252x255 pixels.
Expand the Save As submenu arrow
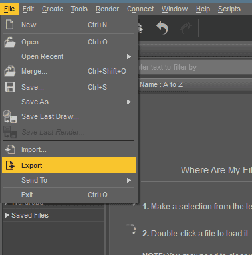coord(129,102)
